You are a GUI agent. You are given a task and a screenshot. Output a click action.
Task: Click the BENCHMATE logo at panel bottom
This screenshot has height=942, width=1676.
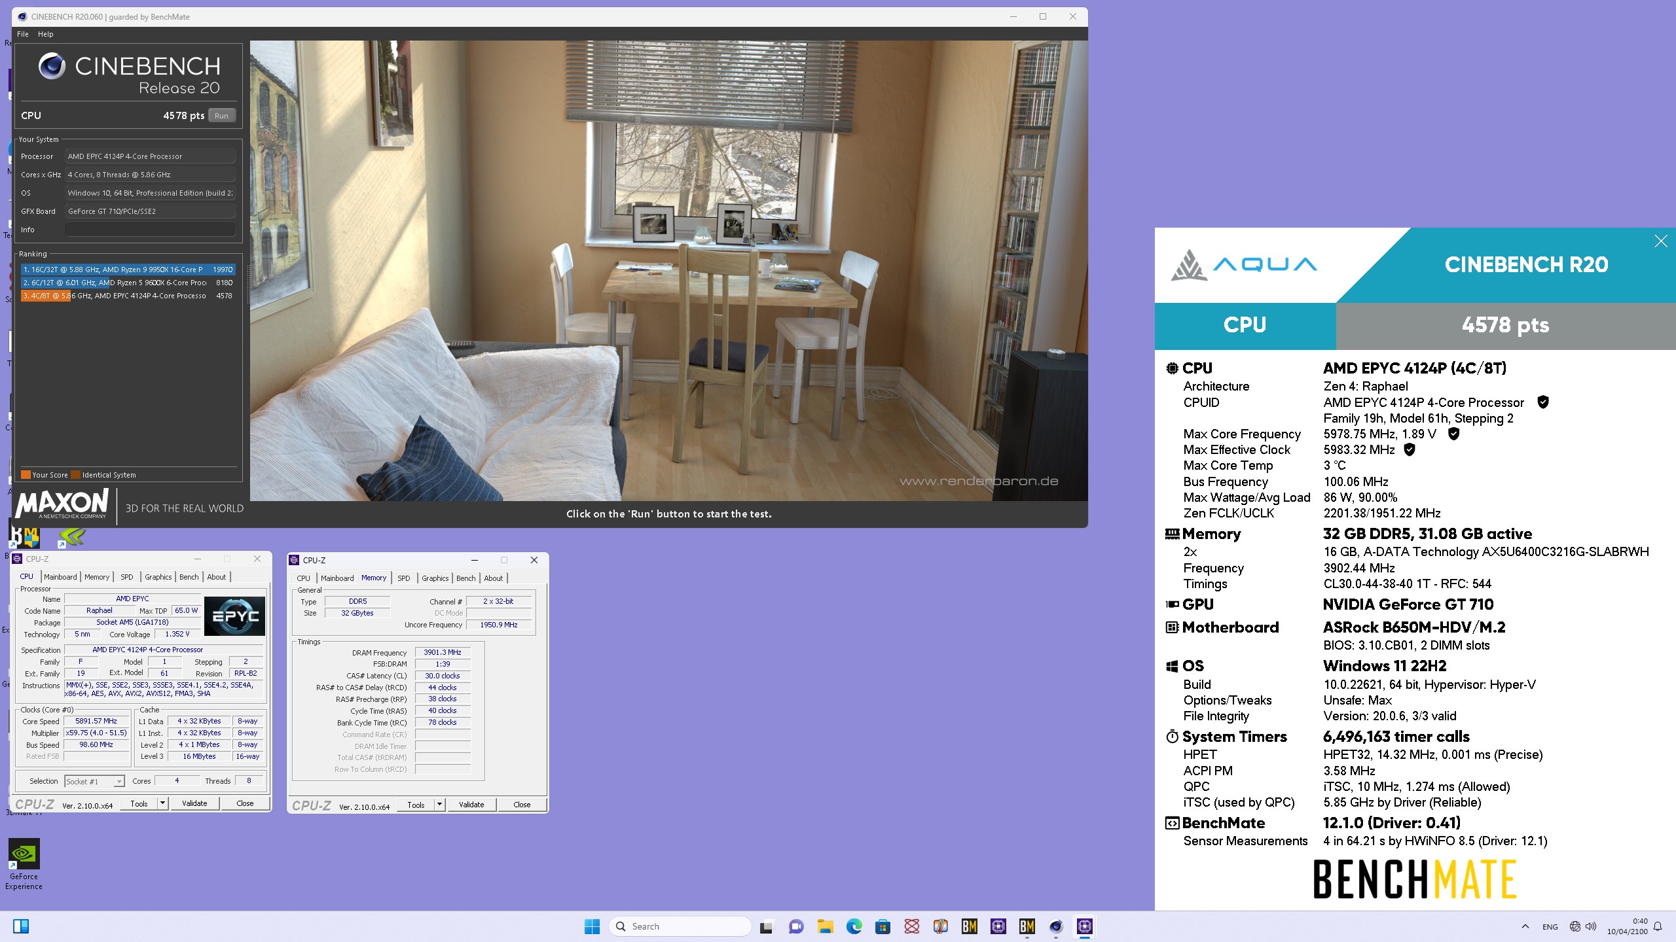pos(1415,879)
